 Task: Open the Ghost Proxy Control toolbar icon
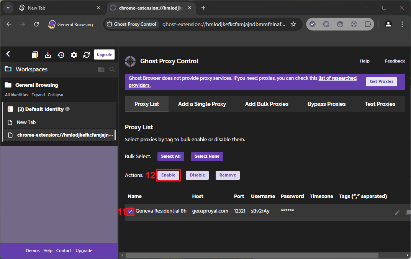click(x=354, y=24)
